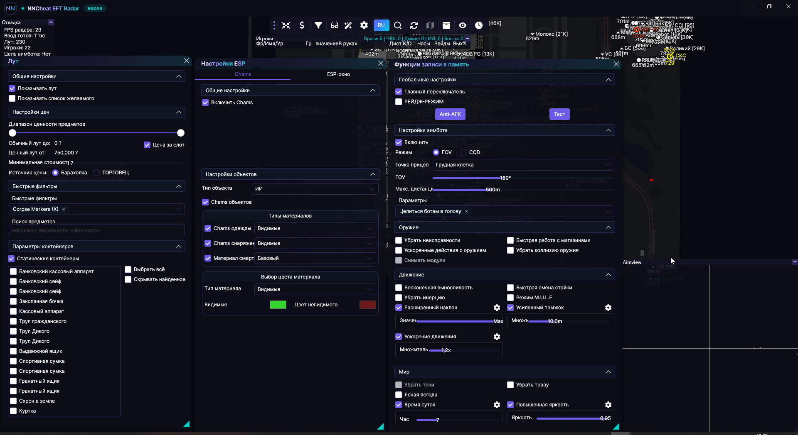Screen dimensions: 798x435
Task: Click the eye icon in toolbar
Action: tap(463, 25)
